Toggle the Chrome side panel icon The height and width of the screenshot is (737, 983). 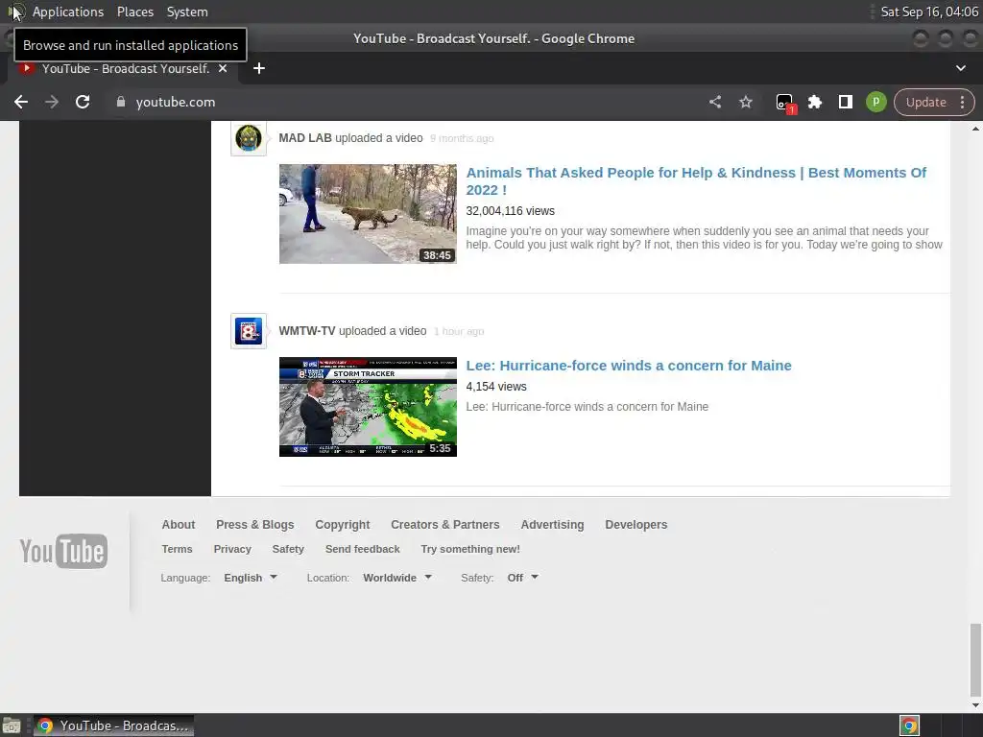845,102
